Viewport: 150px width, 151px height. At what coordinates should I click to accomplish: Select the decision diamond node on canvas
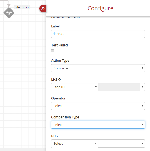coord(9,13)
